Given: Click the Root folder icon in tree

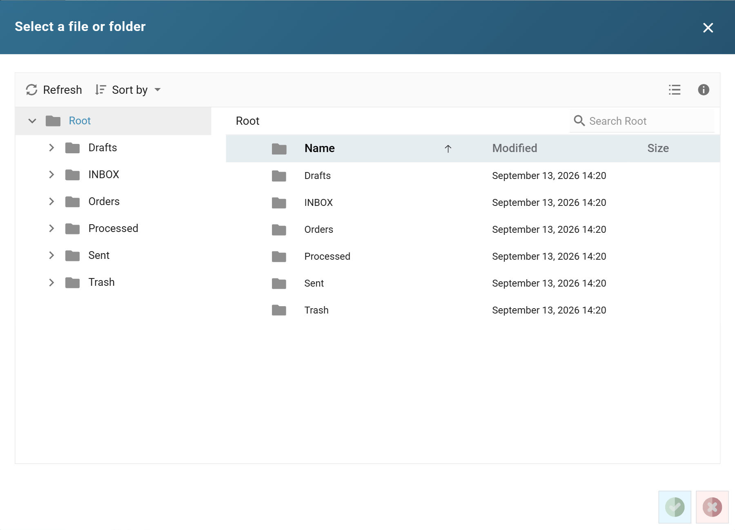Looking at the screenshot, I should (53, 121).
